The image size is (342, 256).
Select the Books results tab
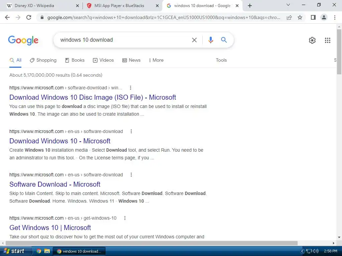click(75, 60)
